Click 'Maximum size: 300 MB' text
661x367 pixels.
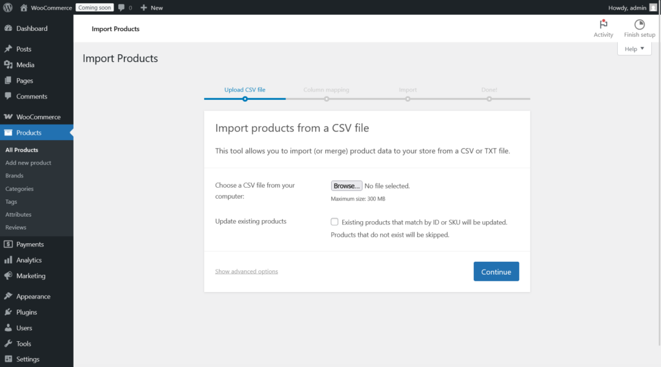(x=358, y=199)
